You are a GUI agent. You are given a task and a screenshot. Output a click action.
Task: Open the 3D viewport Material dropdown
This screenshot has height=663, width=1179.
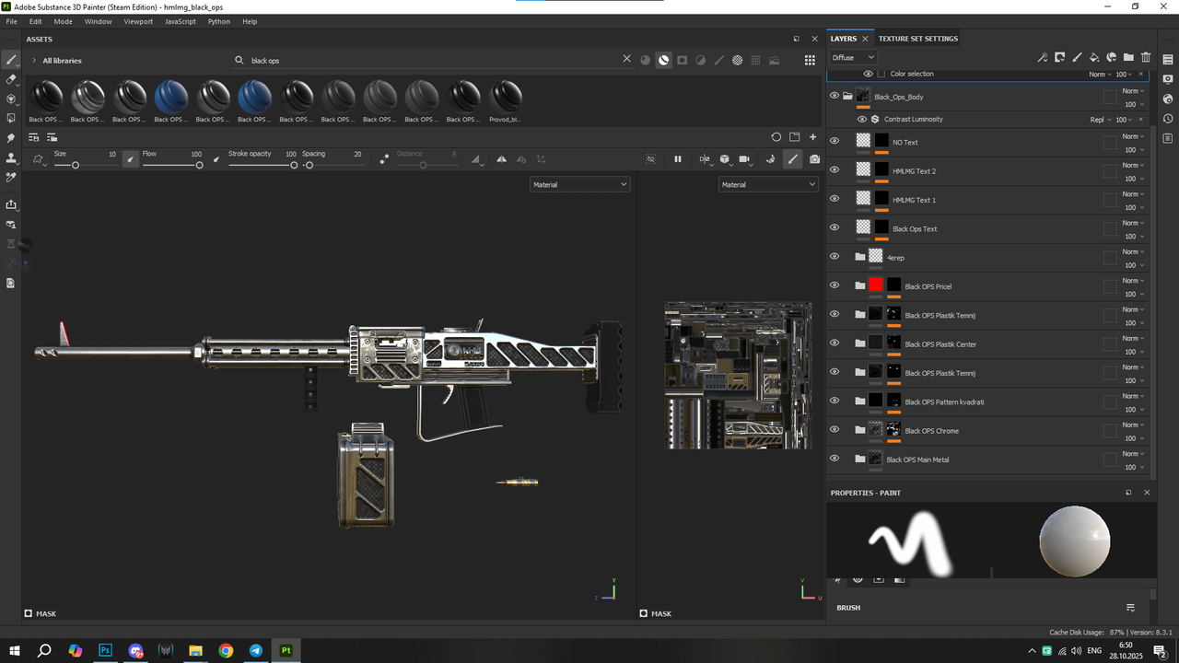579,184
